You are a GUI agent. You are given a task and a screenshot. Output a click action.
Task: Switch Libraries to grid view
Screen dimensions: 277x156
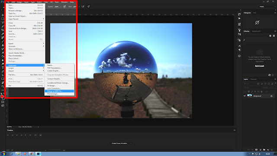tap(270, 36)
